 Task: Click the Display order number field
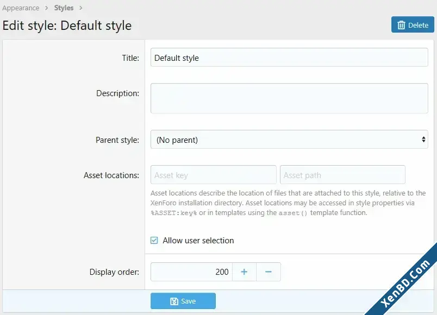click(x=191, y=272)
